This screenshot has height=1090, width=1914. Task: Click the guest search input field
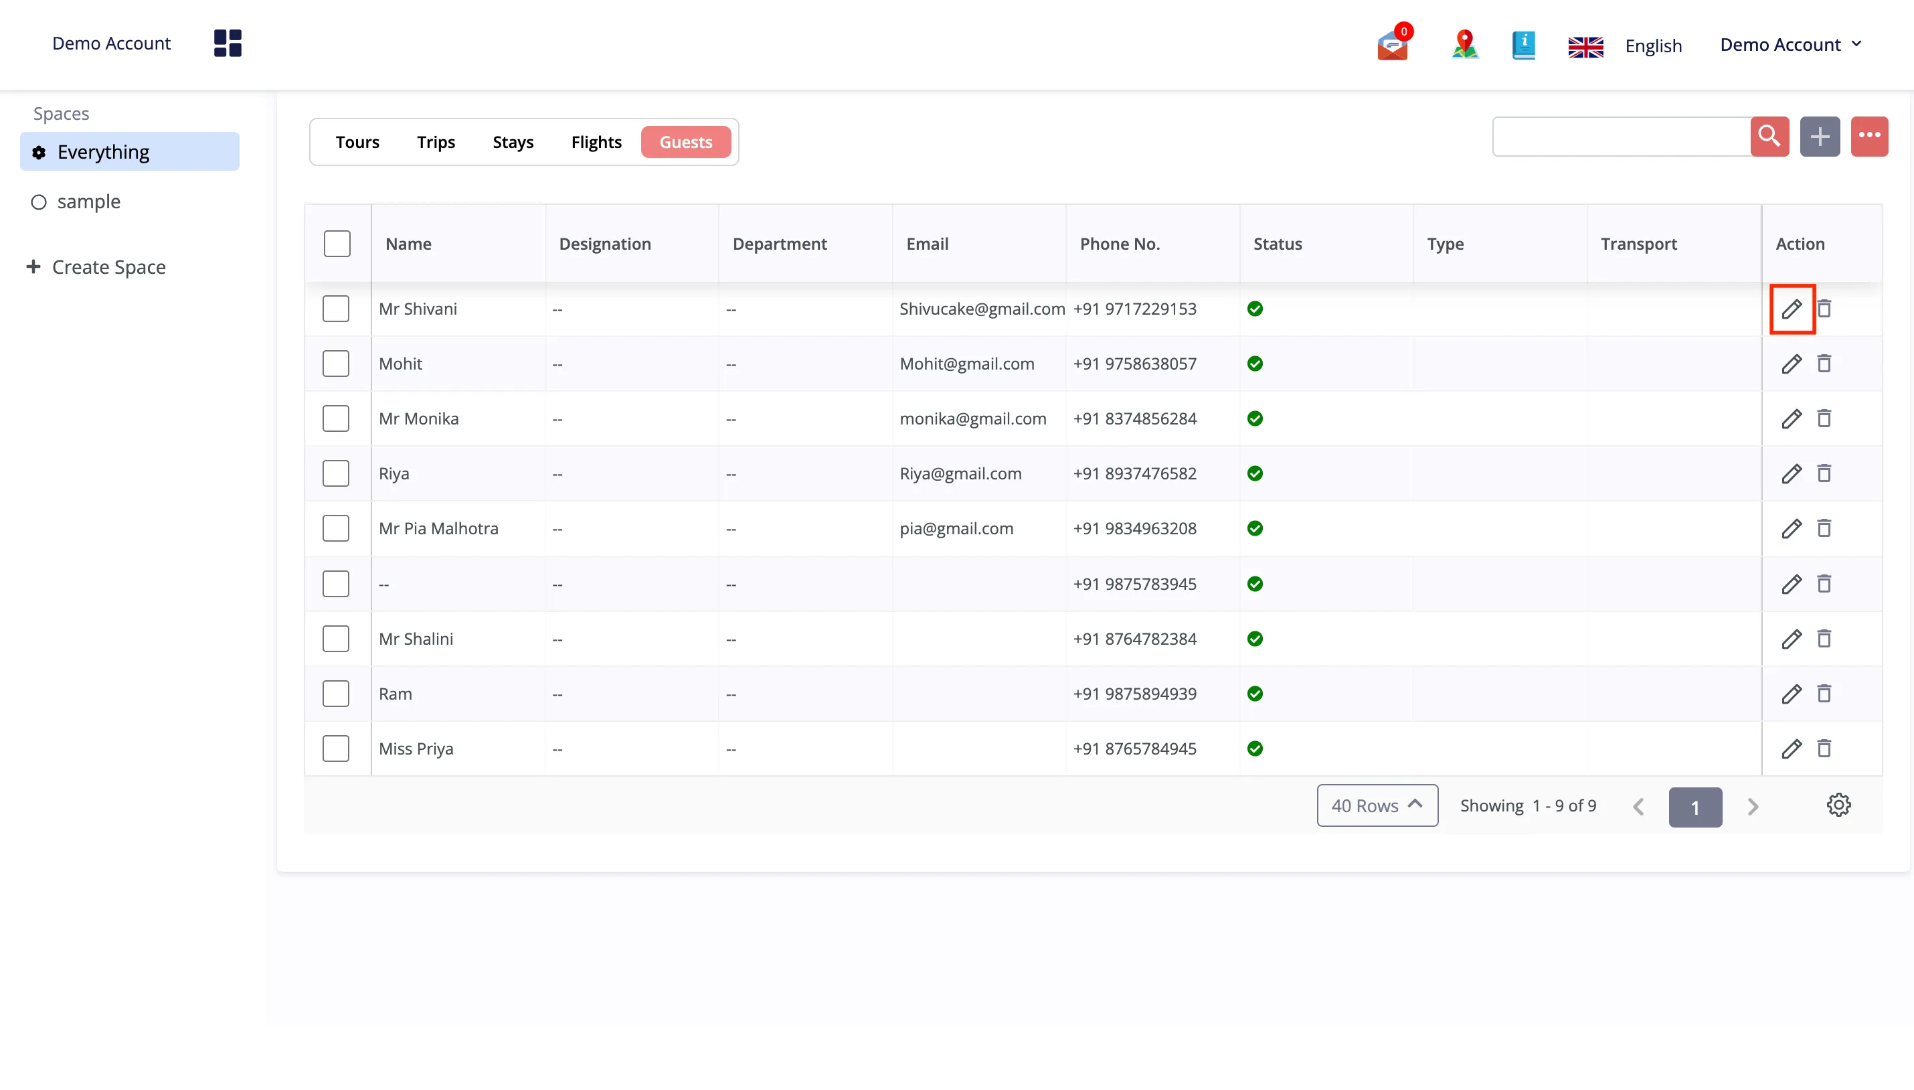click(1622, 137)
